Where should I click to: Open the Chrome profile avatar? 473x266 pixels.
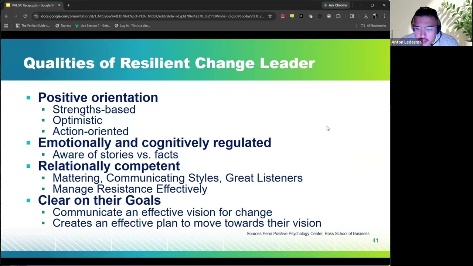click(x=375, y=16)
